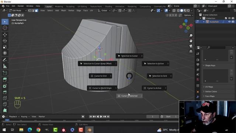Viewport: 236px width, 133px height.
Task: Open Microsoft Edge from taskbar
Action: click(x=30, y=130)
